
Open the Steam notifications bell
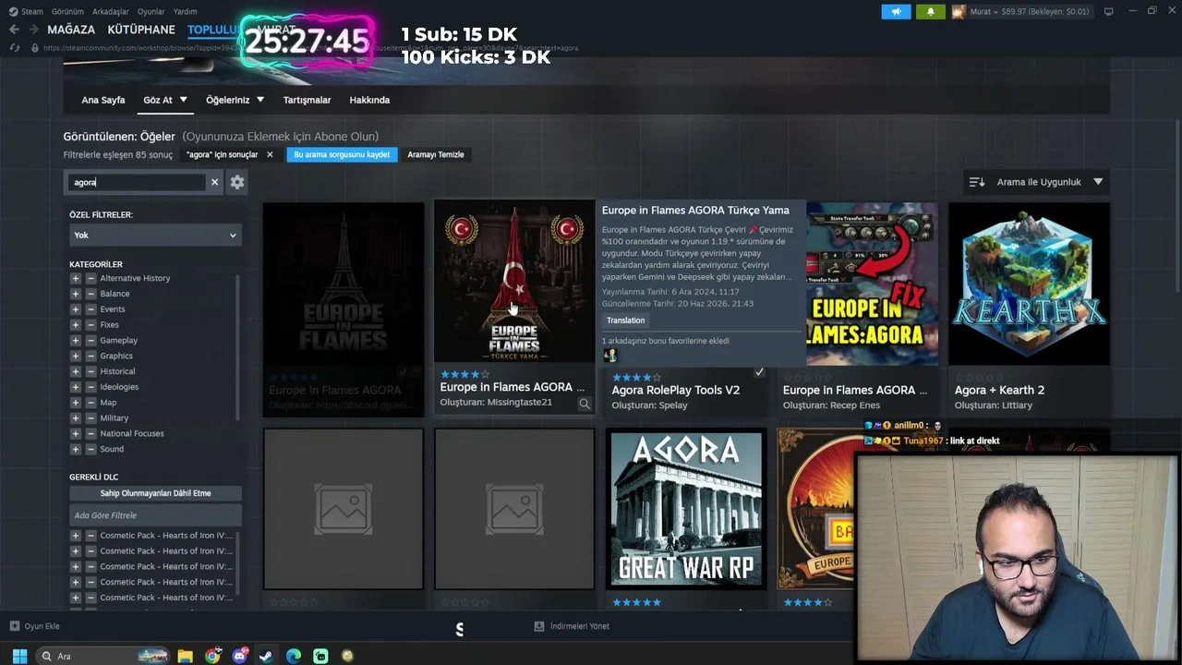930,12
